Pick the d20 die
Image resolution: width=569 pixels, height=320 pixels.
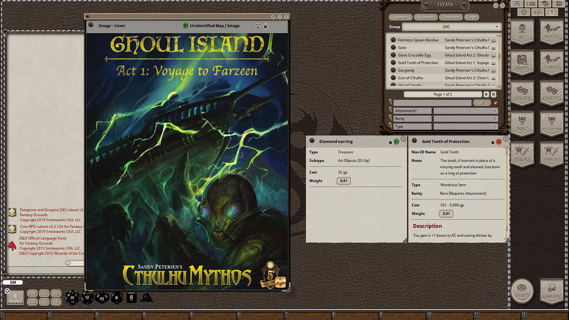73,298
